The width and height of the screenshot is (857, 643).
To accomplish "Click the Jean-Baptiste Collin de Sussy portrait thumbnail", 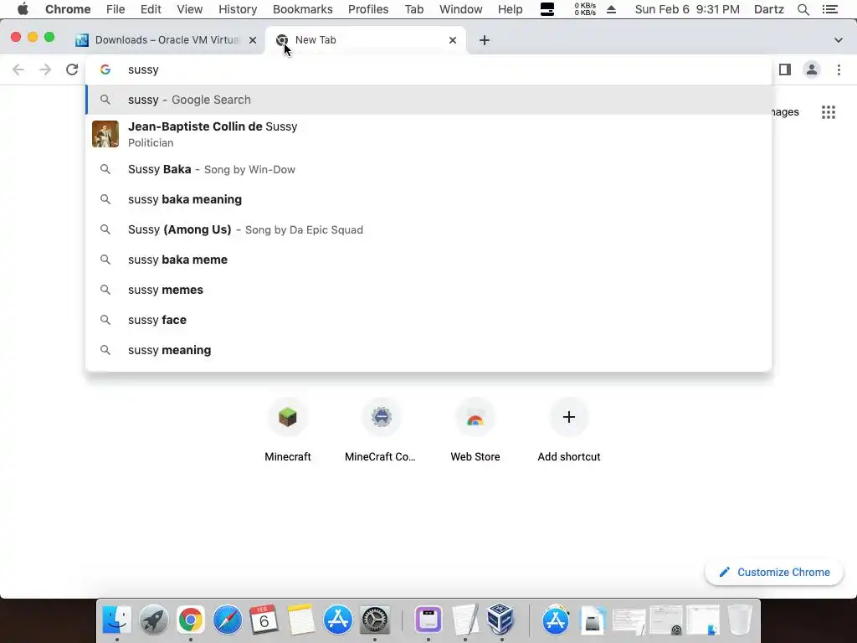I will [x=105, y=134].
